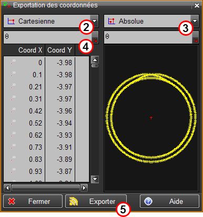This screenshot has width=203, height=217.
Task: Click the table's scroll up arrow
Action: tap(95, 60)
